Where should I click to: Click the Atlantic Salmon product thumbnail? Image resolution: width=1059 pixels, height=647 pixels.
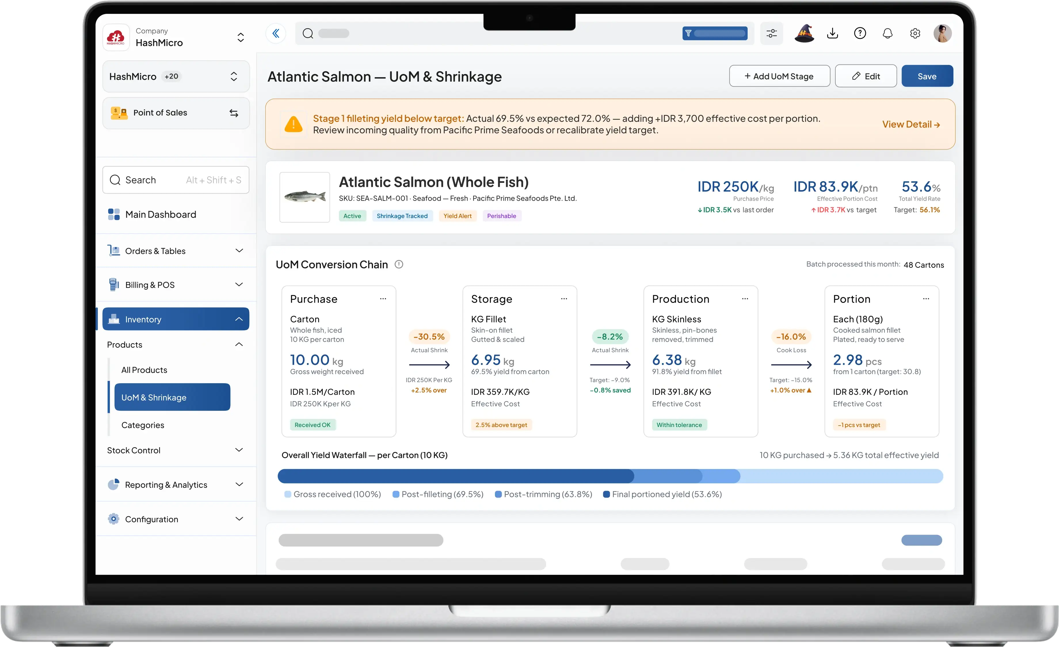tap(305, 197)
